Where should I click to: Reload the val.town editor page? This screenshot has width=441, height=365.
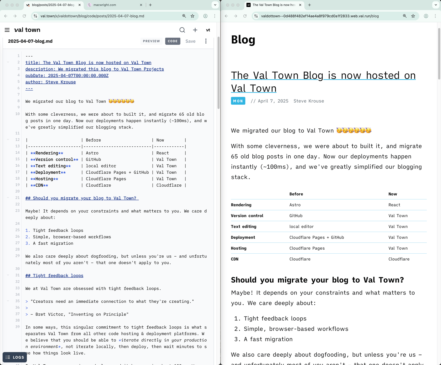click(x=24, y=16)
